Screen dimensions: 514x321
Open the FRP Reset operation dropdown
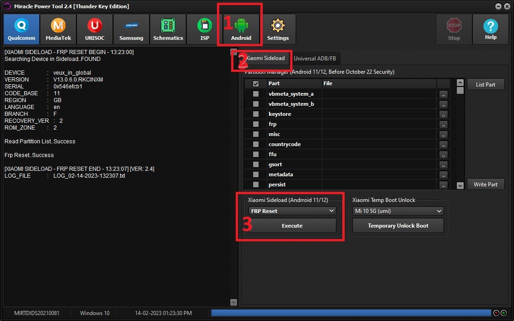pyautogui.click(x=292, y=211)
